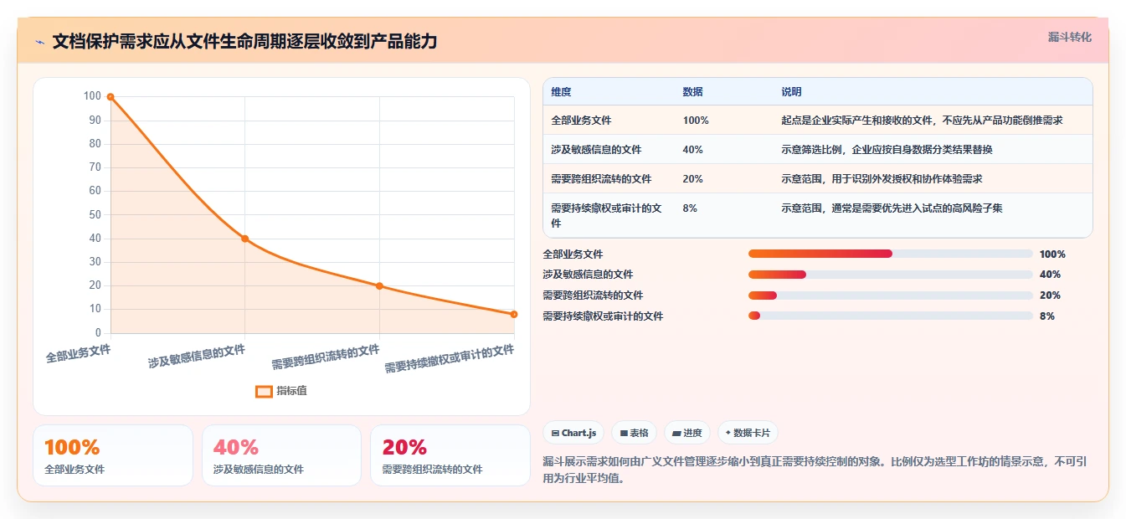Click the star icon in 数据卡片 tag
This screenshot has width=1126, height=519.
(x=728, y=434)
